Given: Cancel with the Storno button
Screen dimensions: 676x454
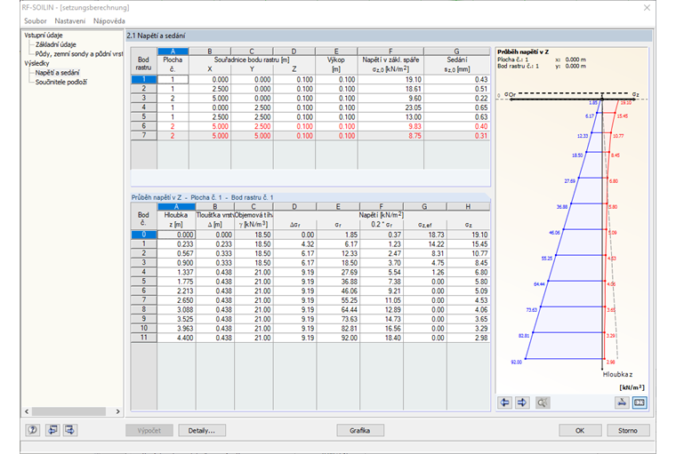Looking at the screenshot, I should [628, 430].
